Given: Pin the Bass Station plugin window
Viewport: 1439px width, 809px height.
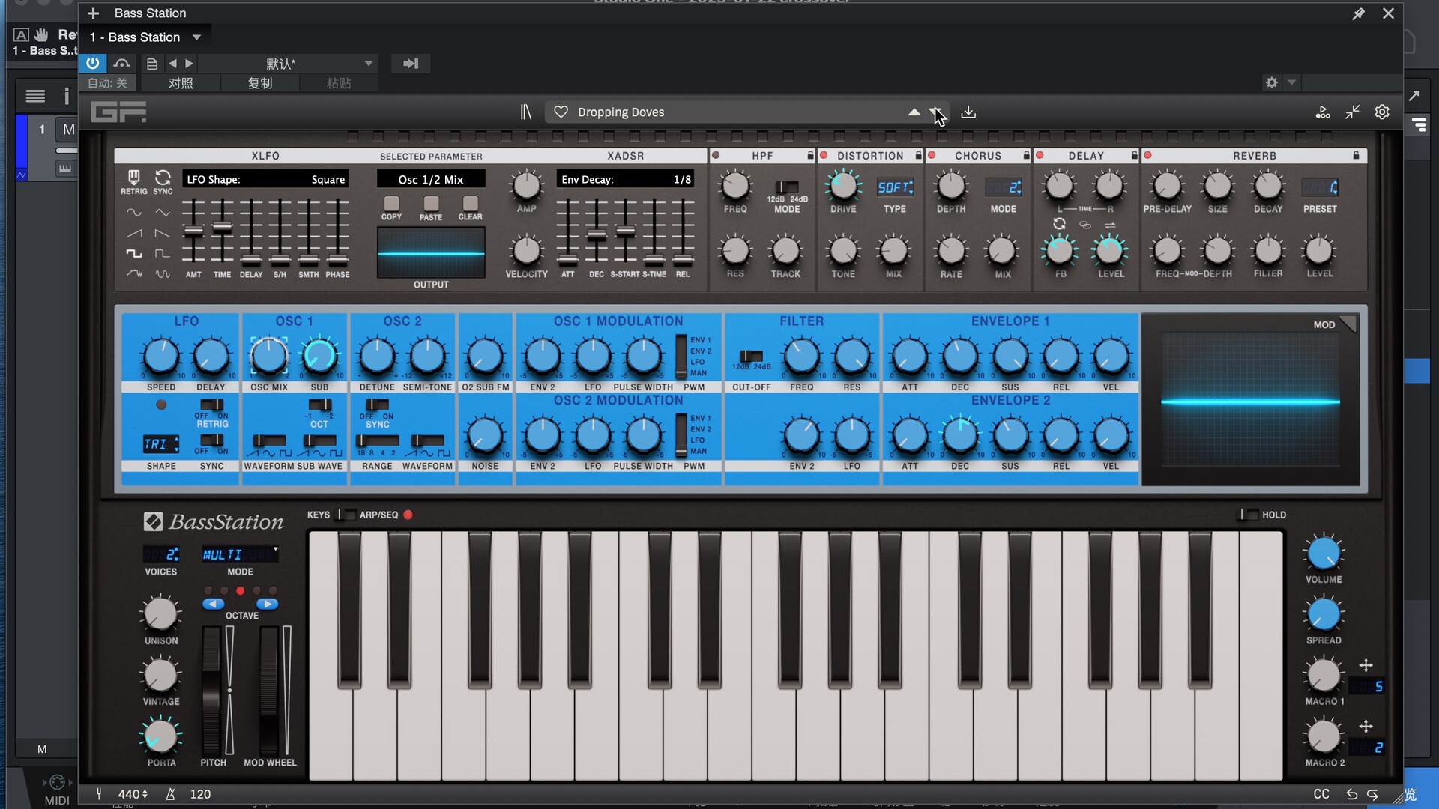Looking at the screenshot, I should [x=1358, y=13].
